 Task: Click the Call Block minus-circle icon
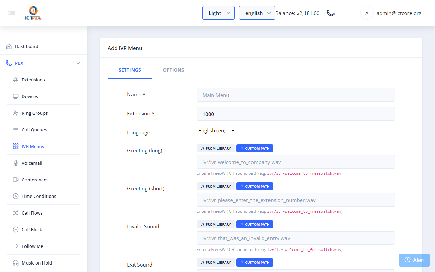click(16, 230)
